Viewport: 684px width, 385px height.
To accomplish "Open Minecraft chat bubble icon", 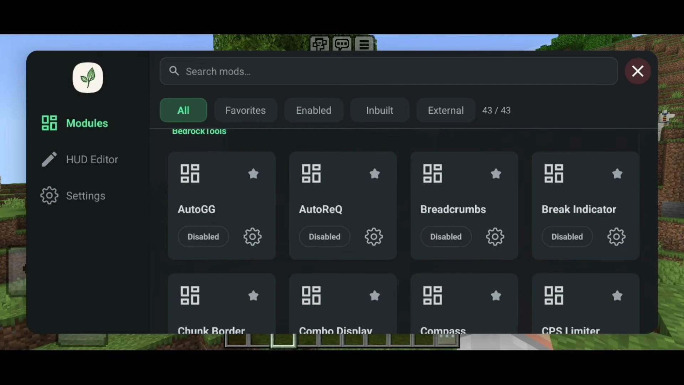I will pos(342,44).
